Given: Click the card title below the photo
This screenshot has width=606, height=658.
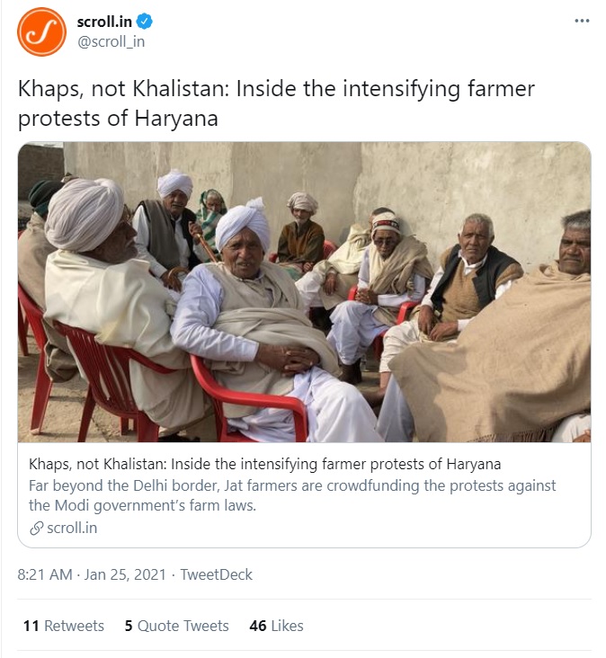Looking at the screenshot, I should 264,464.
